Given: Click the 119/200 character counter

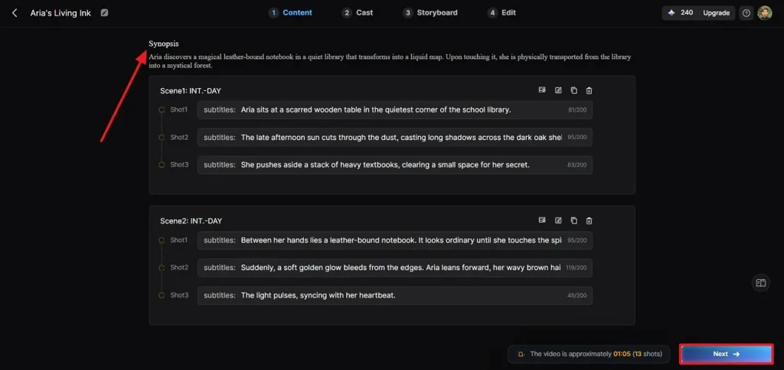Looking at the screenshot, I should pos(576,268).
